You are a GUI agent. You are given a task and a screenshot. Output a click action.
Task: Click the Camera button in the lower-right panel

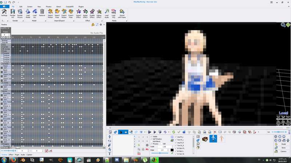coord(283,151)
